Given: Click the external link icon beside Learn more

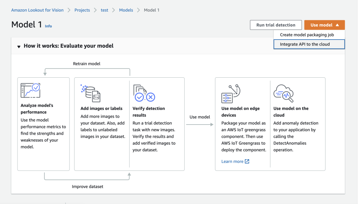Looking at the screenshot, I should 247,161.
